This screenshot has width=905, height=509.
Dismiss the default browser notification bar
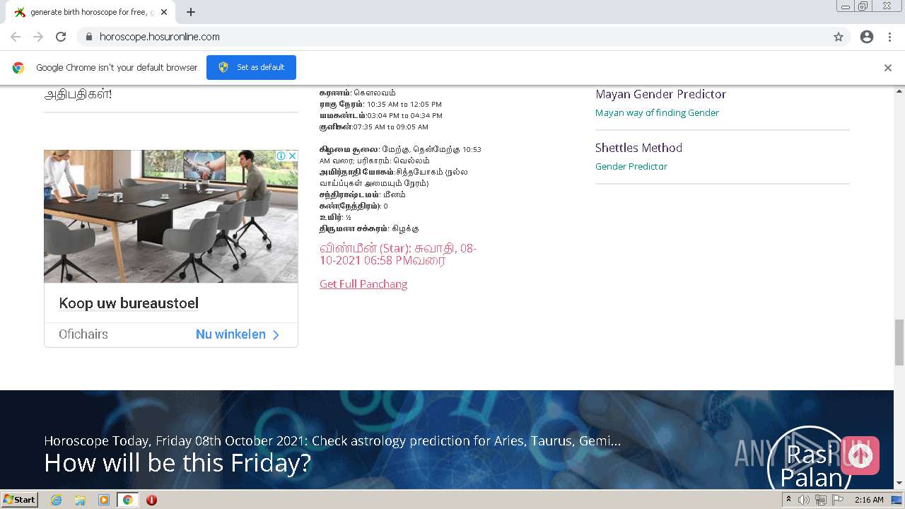(888, 68)
